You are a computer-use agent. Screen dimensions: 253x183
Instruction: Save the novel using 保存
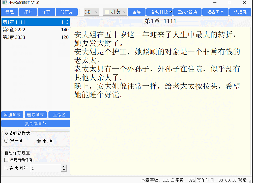pos(46,12)
